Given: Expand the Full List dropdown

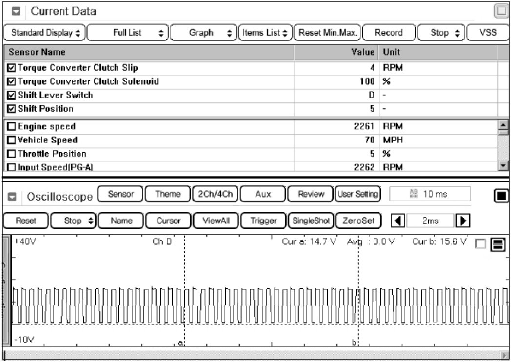Looking at the screenshot, I should pos(128,33).
